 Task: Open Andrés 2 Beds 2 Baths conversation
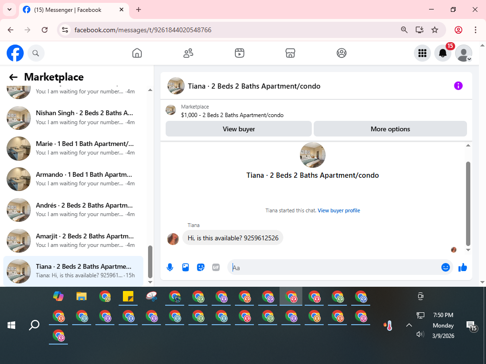coord(74,210)
